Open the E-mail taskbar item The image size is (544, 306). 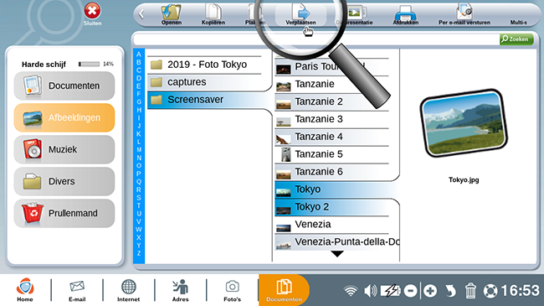tap(77, 290)
